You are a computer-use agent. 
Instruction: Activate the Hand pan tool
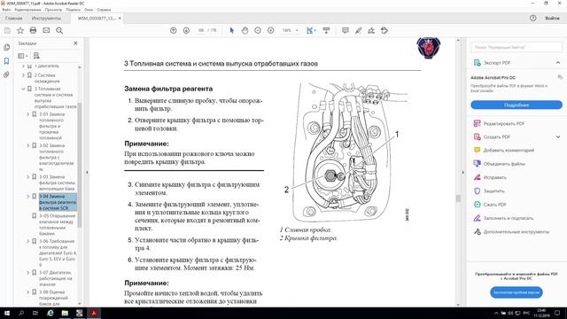click(245, 31)
